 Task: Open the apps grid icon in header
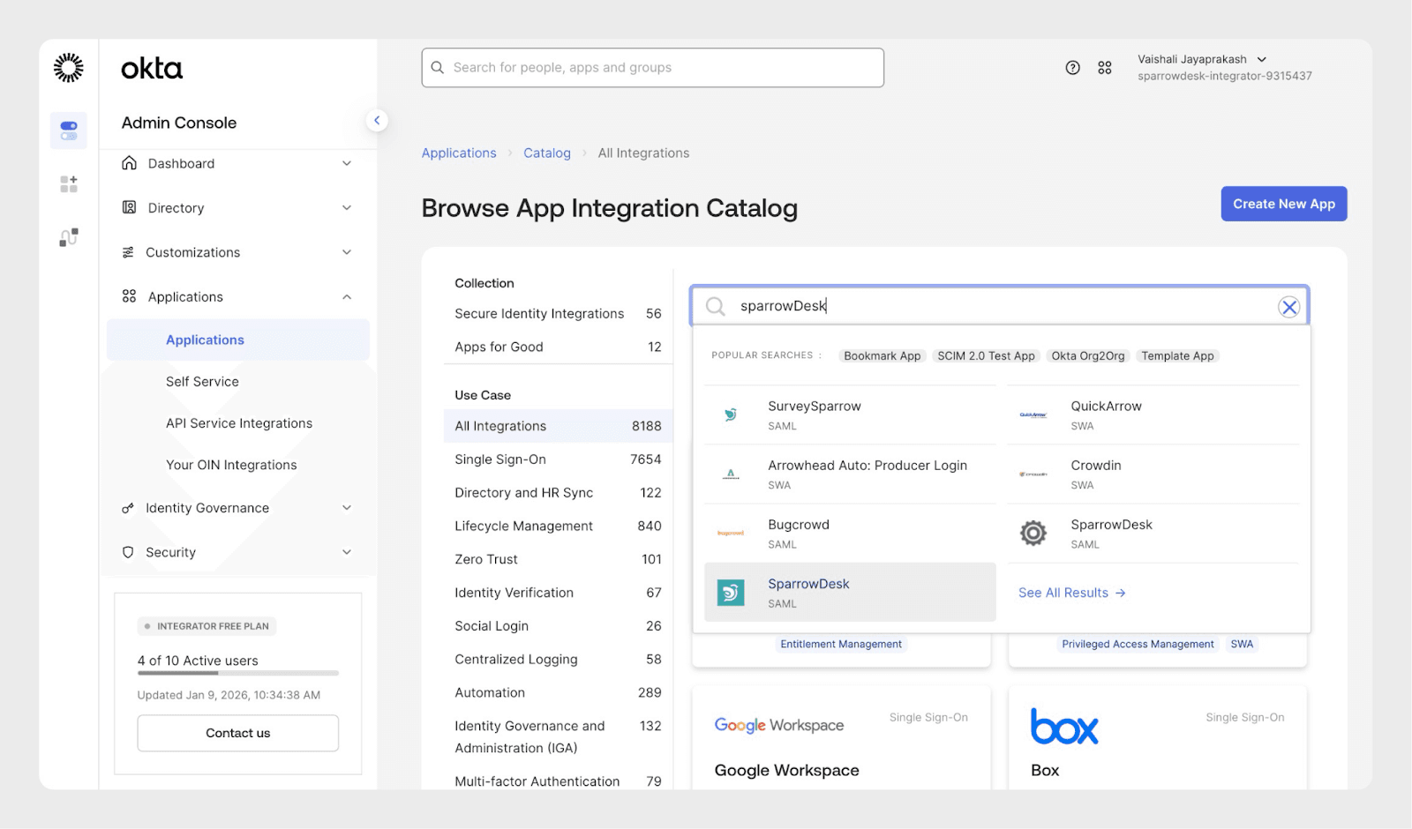[1104, 68]
